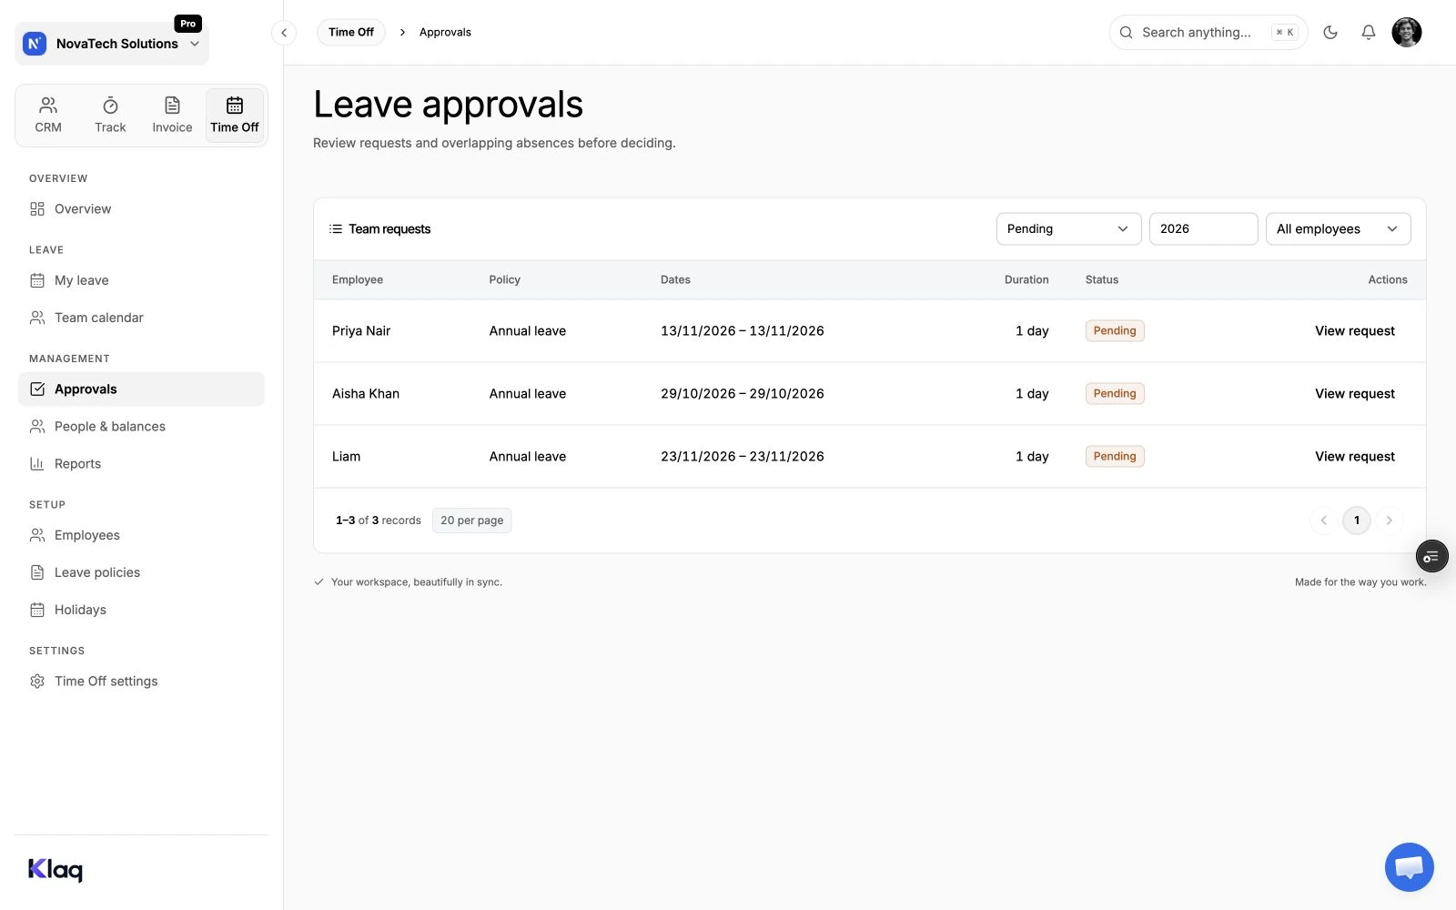Viewport: 1456px width, 910px height.
Task: Open the Invoice module
Action: (172, 115)
